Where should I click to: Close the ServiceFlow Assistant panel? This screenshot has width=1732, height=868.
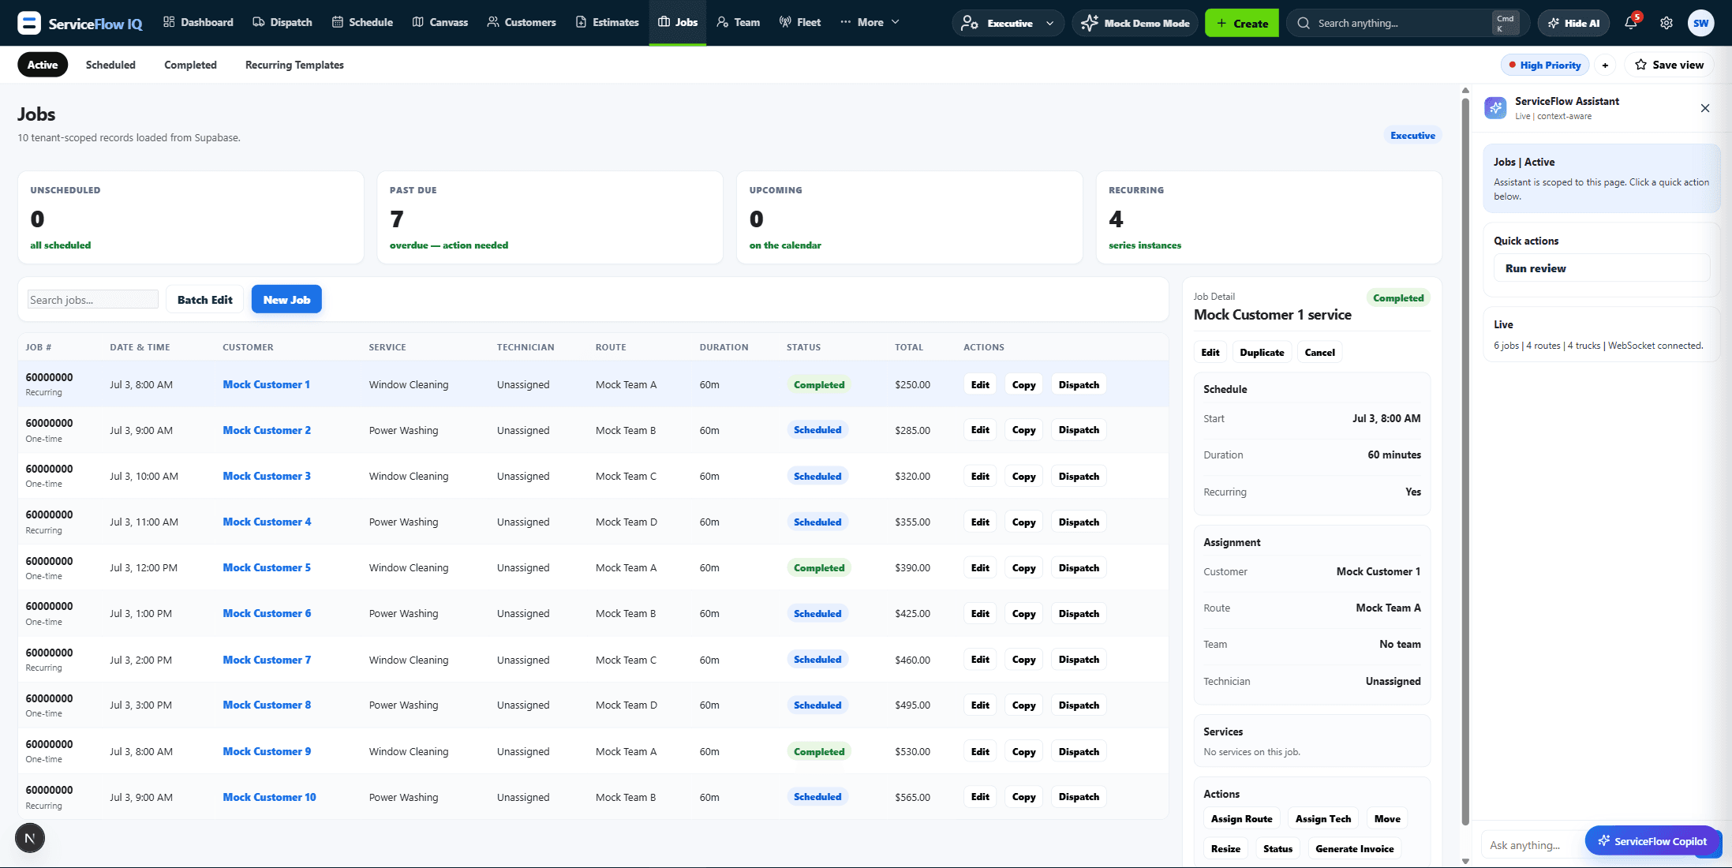1705,108
